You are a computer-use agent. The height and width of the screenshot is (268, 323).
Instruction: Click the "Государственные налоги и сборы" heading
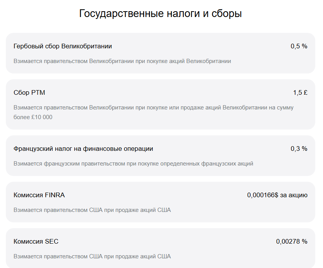click(x=161, y=14)
